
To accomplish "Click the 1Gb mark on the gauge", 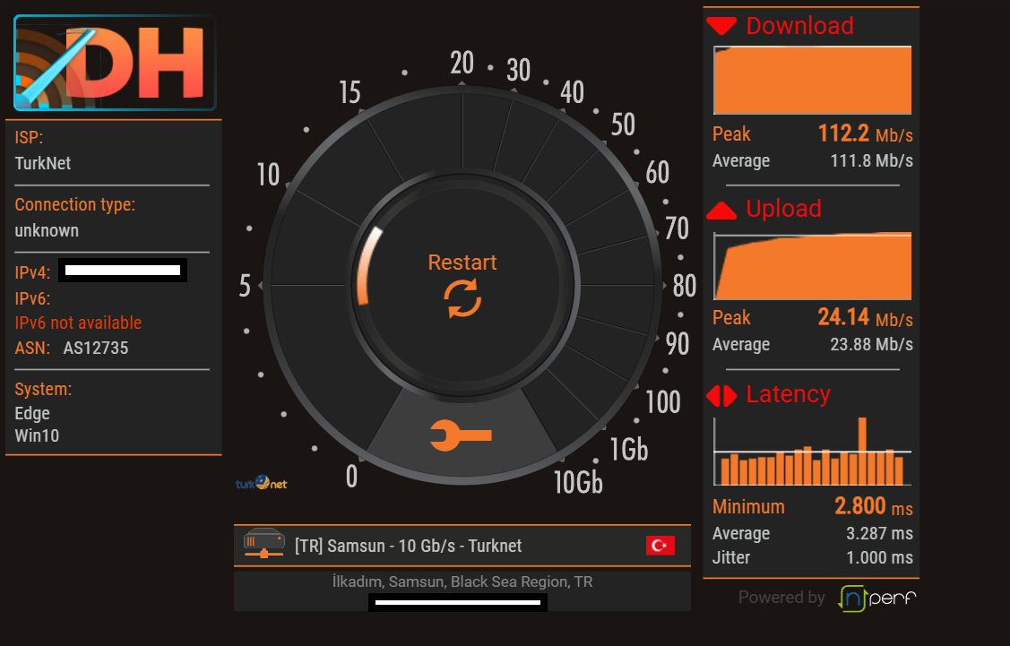I will [629, 449].
